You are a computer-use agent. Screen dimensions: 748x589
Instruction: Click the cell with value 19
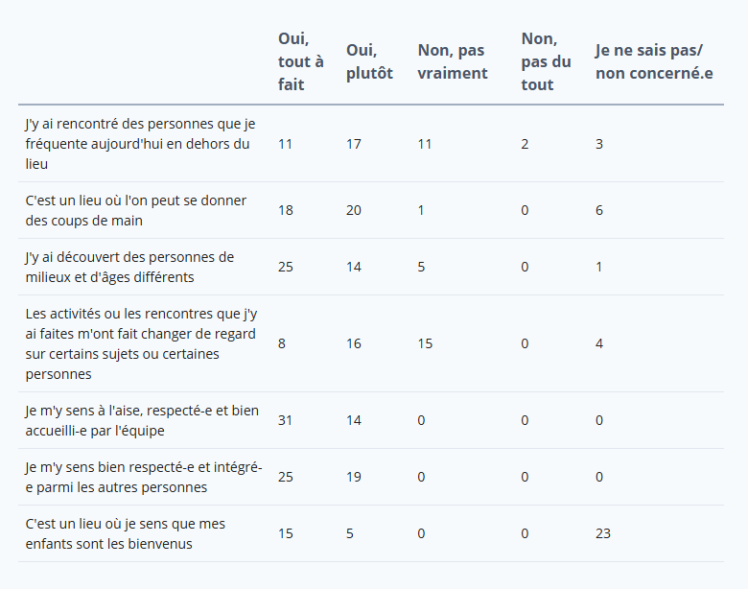tap(354, 477)
